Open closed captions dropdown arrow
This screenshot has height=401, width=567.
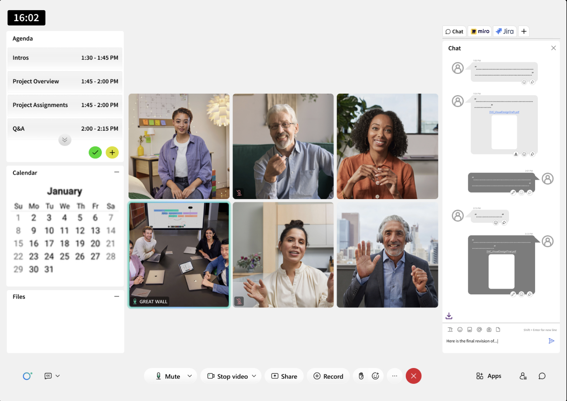tap(58, 376)
